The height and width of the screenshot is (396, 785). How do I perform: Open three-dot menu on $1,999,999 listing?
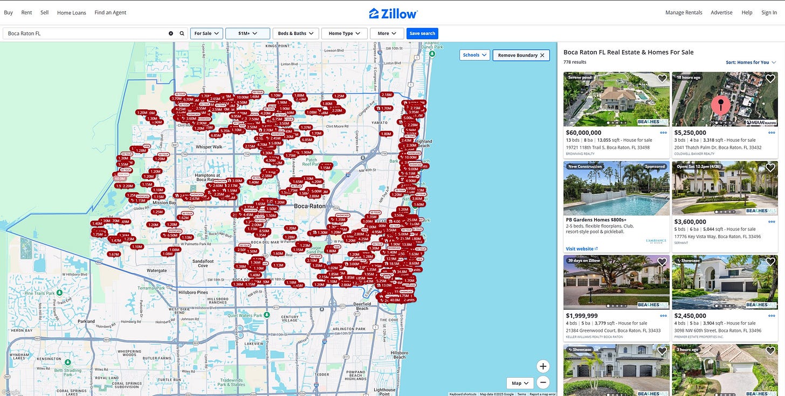[x=664, y=316]
